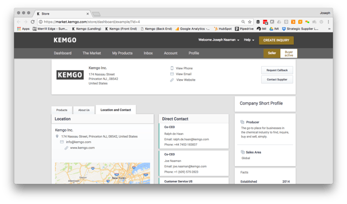Open the Profile menu item
The height and width of the screenshot is (204, 347).
[194, 53]
